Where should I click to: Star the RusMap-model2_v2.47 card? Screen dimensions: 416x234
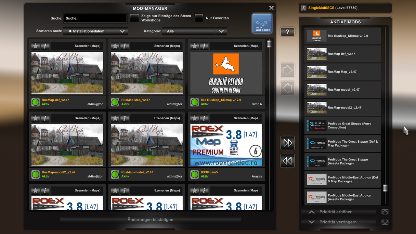35,118
